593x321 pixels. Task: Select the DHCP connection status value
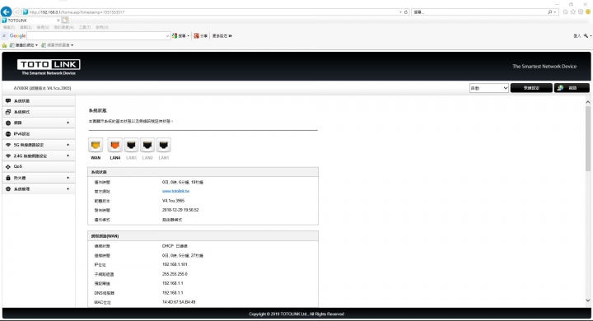click(175, 246)
